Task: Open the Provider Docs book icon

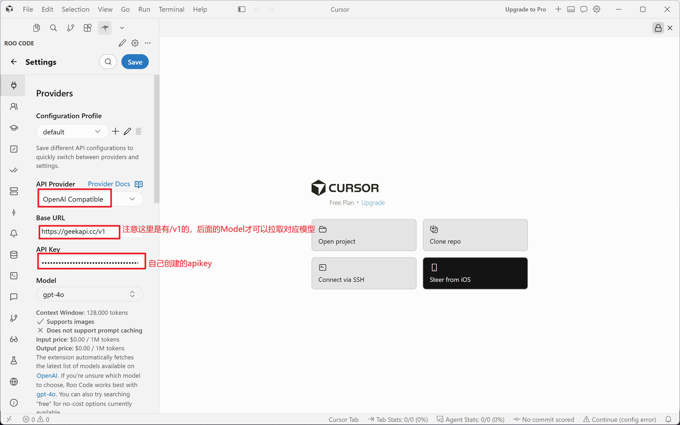Action: tap(139, 184)
